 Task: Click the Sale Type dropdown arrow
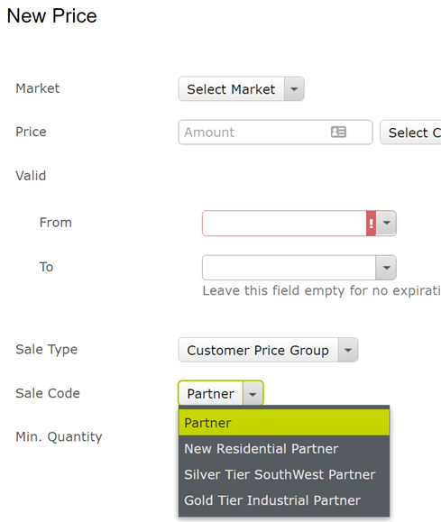coord(348,350)
